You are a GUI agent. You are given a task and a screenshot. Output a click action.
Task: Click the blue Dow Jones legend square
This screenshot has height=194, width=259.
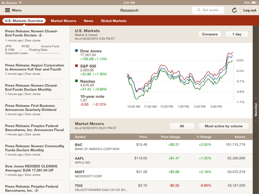(x=76, y=51)
